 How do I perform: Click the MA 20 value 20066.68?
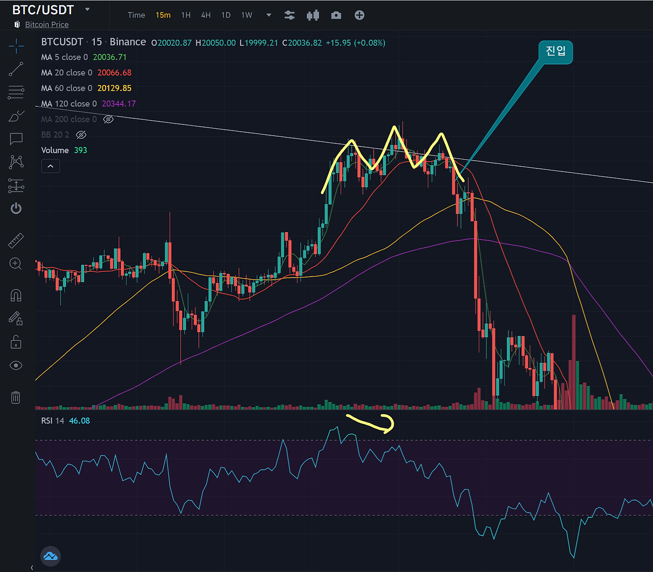click(114, 72)
